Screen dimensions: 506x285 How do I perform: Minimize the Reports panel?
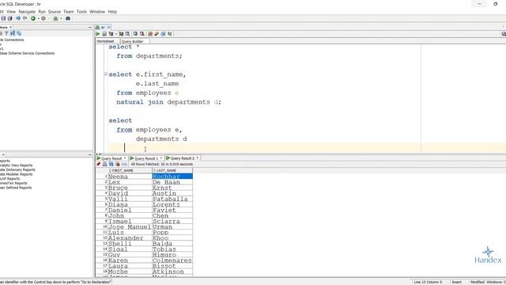pyautogui.click(x=90, y=155)
